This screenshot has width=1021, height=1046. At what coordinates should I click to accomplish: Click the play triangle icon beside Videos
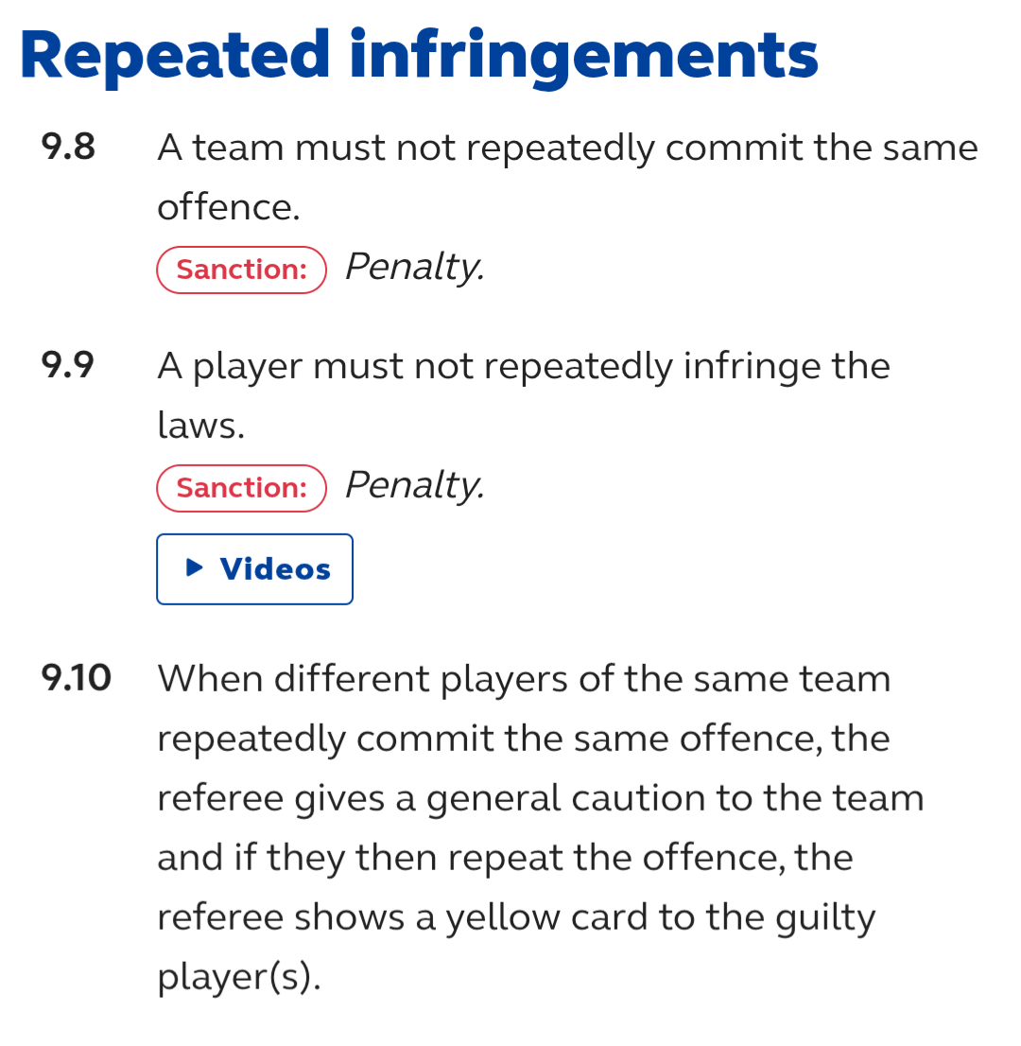[x=194, y=567]
